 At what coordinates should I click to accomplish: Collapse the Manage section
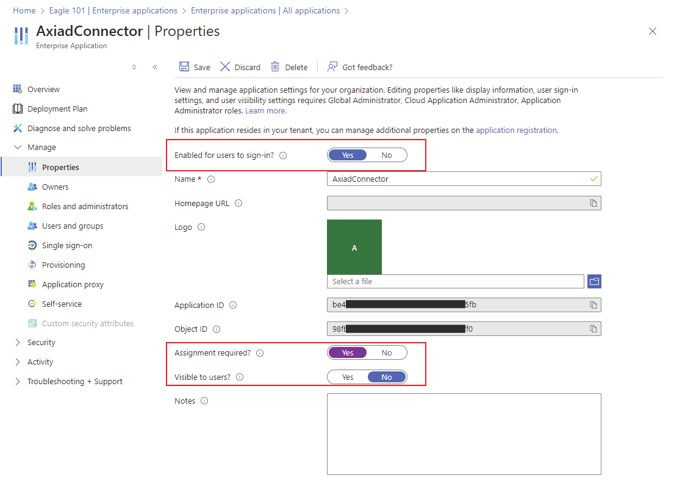[x=18, y=147]
